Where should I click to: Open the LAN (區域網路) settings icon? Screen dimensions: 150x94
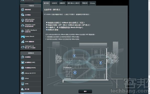[x=23, y=62]
